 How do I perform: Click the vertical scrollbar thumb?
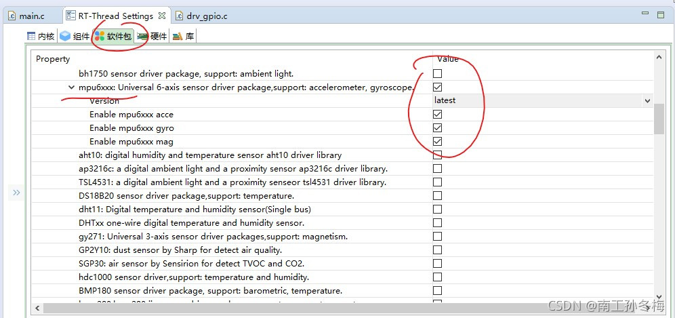(x=659, y=119)
